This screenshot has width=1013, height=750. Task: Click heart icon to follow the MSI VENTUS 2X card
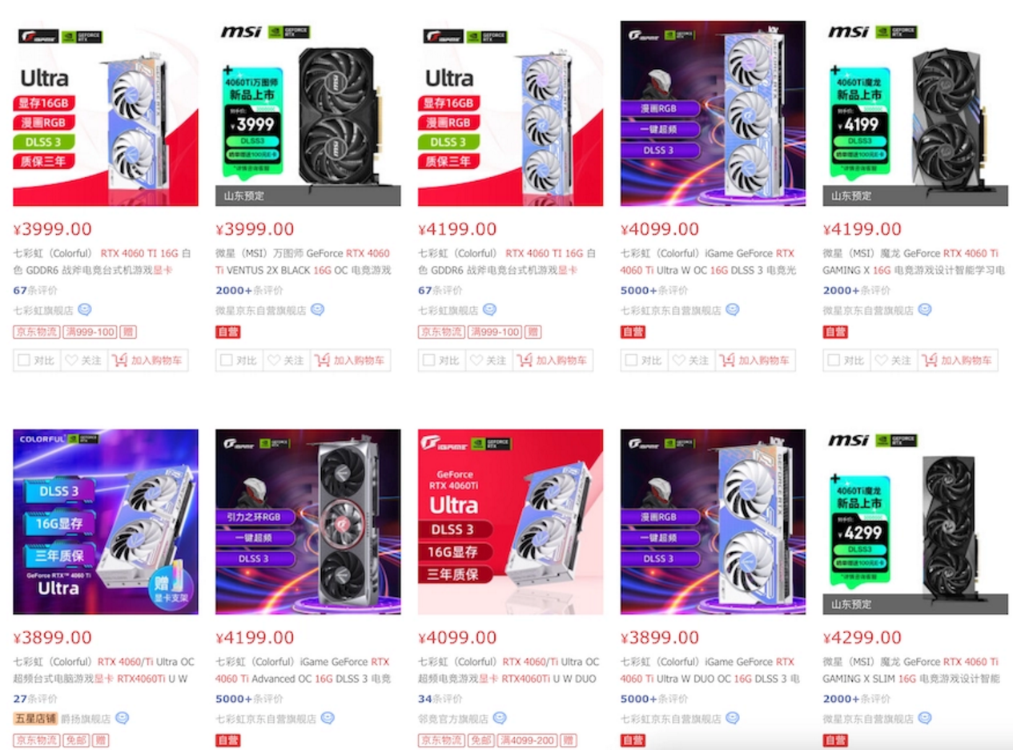pos(275,361)
